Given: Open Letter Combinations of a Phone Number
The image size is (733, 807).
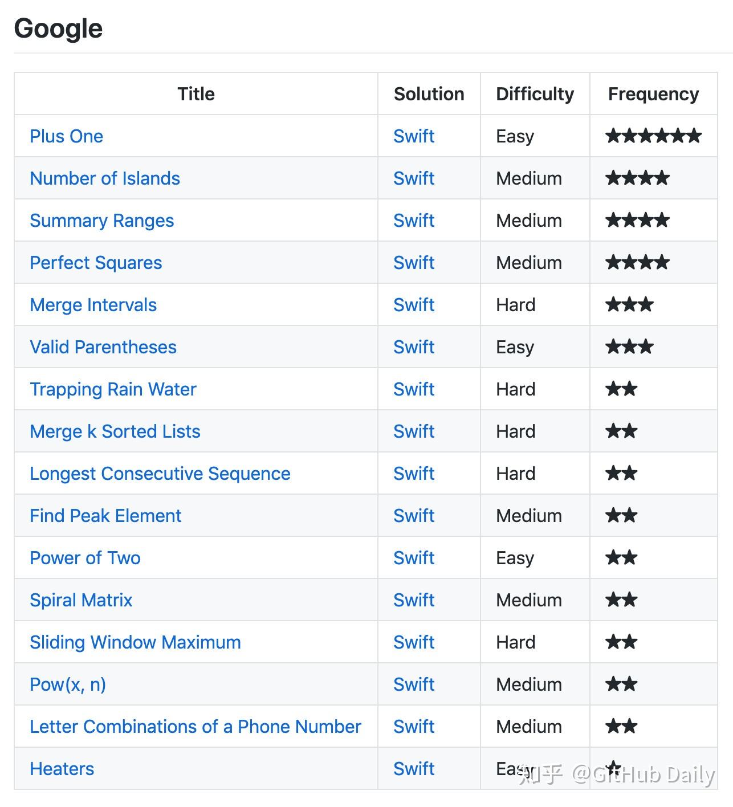Looking at the screenshot, I should pos(196,727).
